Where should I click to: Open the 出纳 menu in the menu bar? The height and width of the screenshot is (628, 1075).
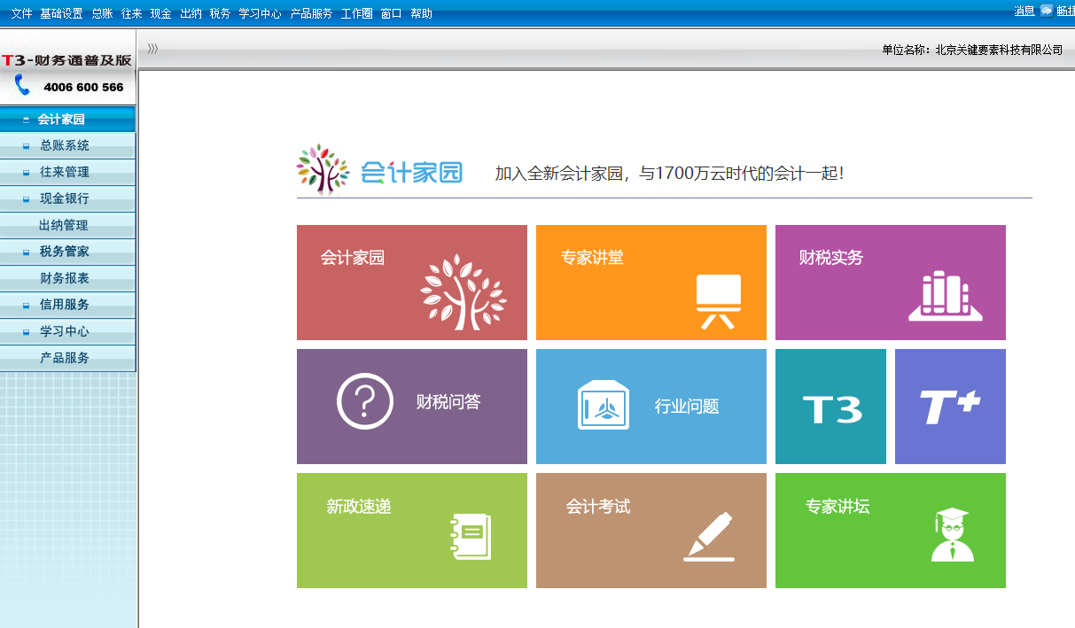(191, 13)
